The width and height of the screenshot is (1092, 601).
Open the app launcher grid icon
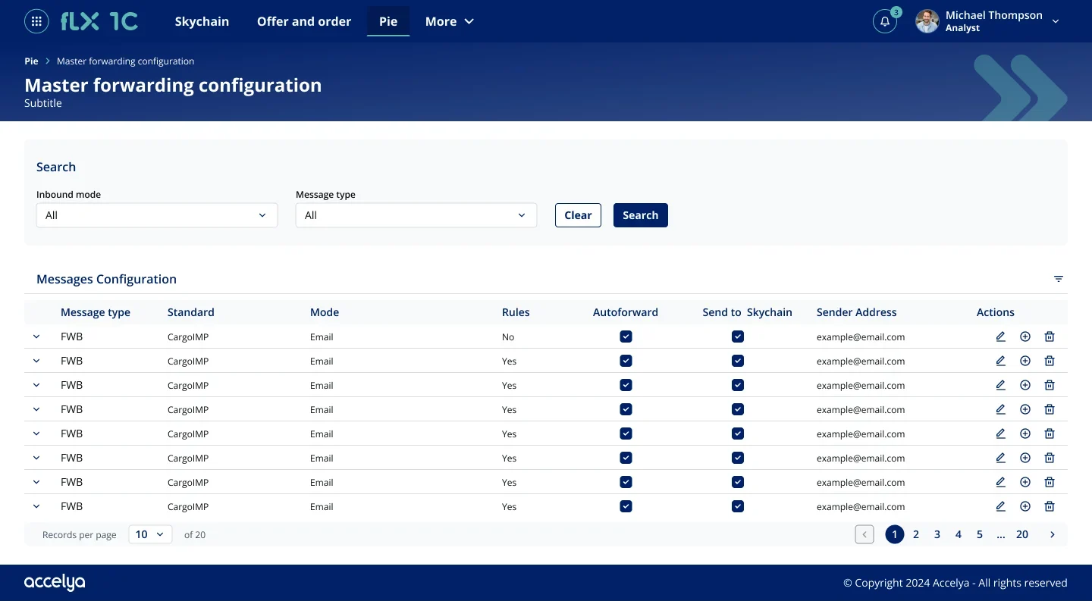point(36,21)
